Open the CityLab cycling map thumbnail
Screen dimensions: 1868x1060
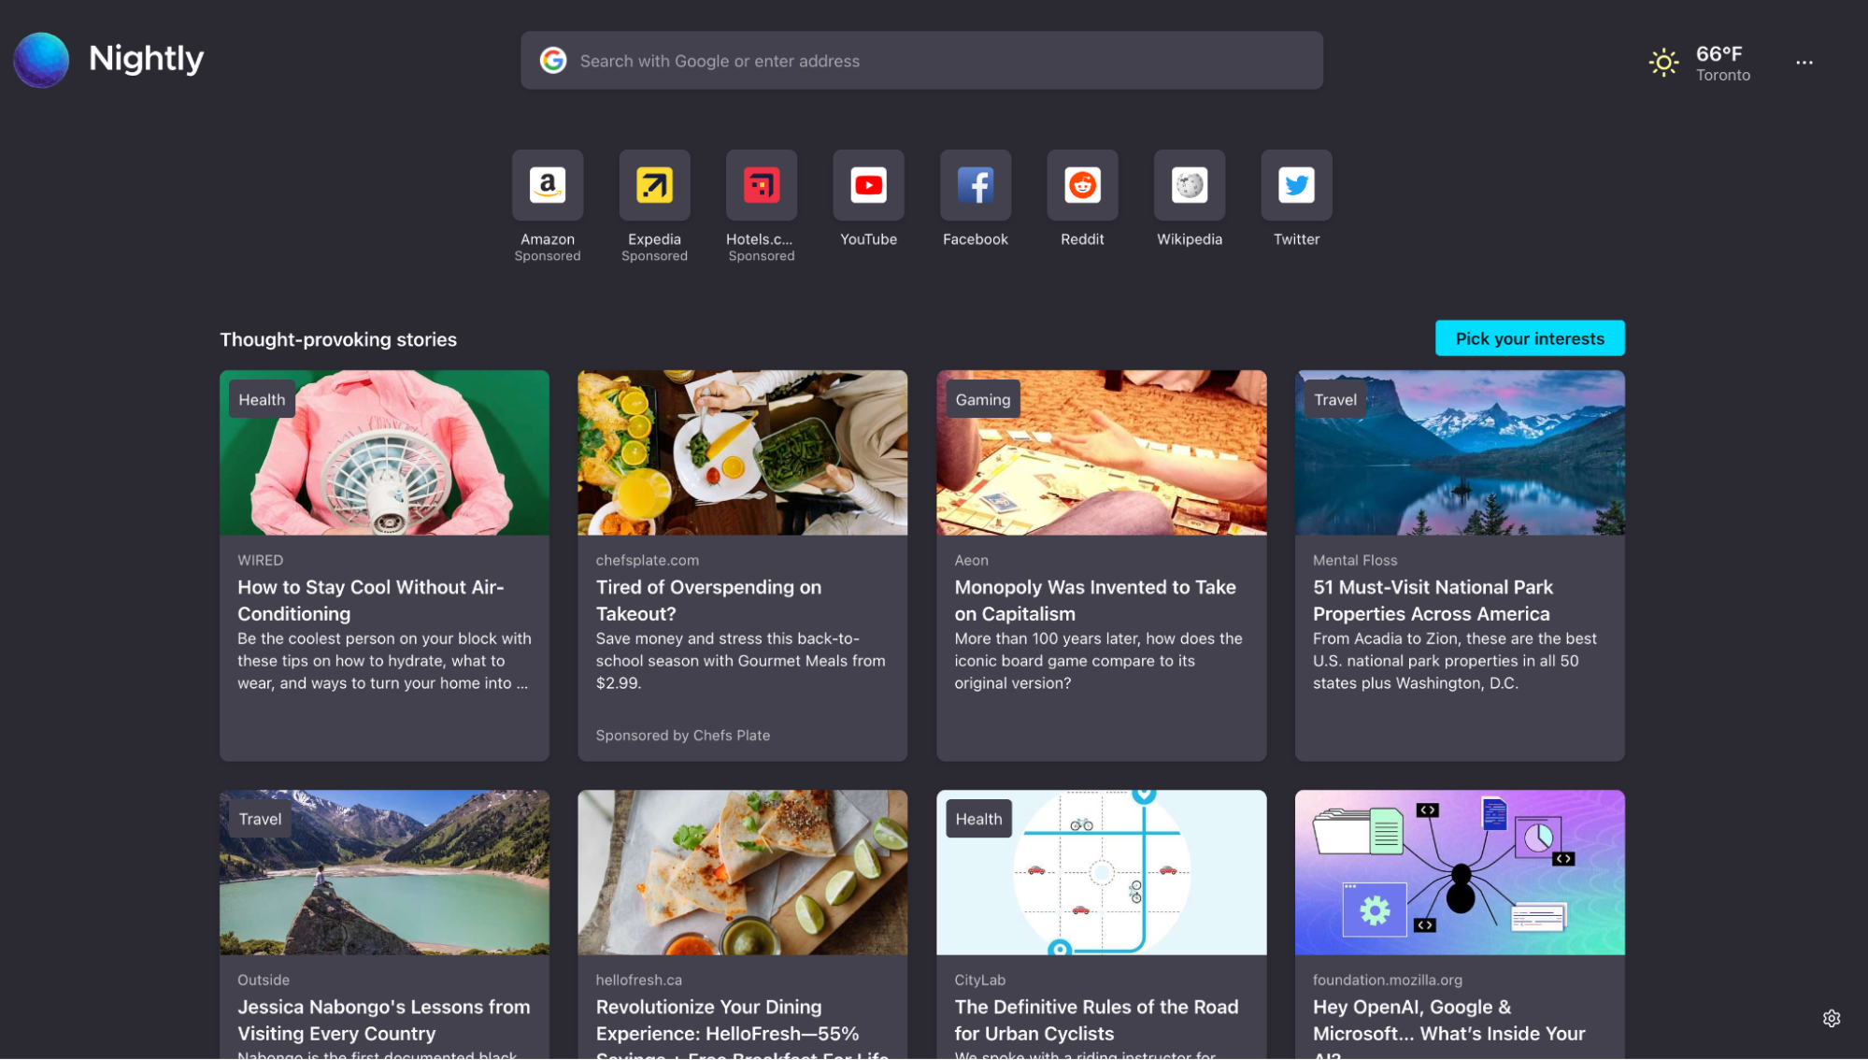(x=1102, y=872)
